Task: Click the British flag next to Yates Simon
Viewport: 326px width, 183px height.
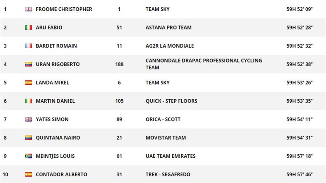Action: coord(29,119)
